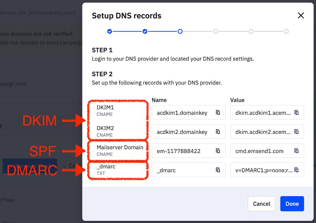
Task: Click the em-1177888422 text in Name field
Action: pyautogui.click(x=178, y=151)
